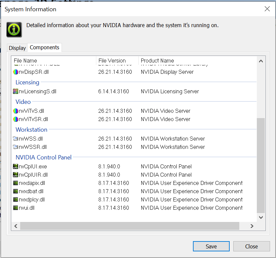
Task: Select the nvWSSR.dll file name
Action: [33, 147]
